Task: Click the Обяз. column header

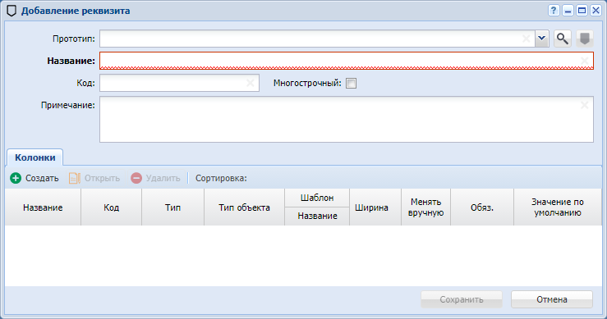Action: tap(482, 207)
